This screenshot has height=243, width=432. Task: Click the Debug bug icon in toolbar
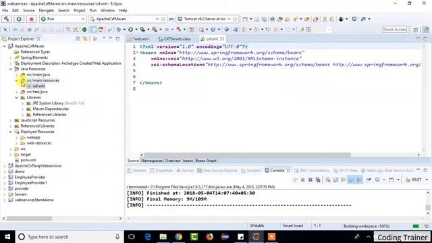(119, 30)
